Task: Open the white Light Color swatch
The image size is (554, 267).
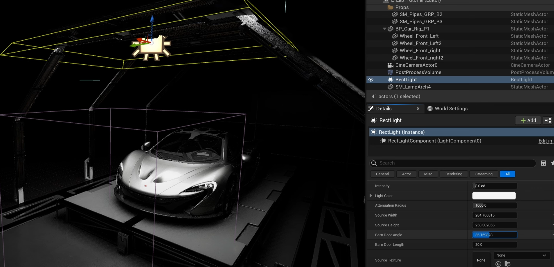Action: click(494, 196)
